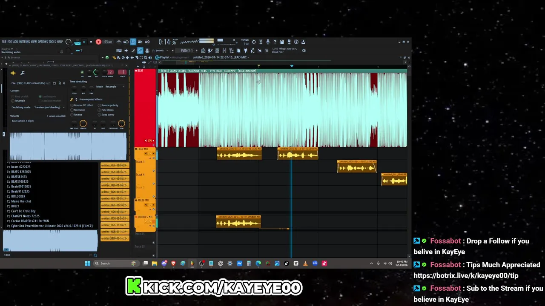Viewport: 545px width, 306px height.
Task: Enable Reverse option
Action: point(77,115)
